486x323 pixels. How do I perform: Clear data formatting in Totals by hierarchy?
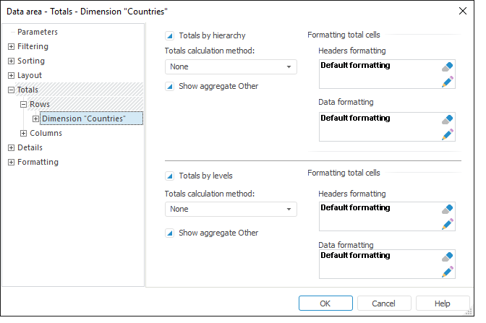click(x=448, y=119)
